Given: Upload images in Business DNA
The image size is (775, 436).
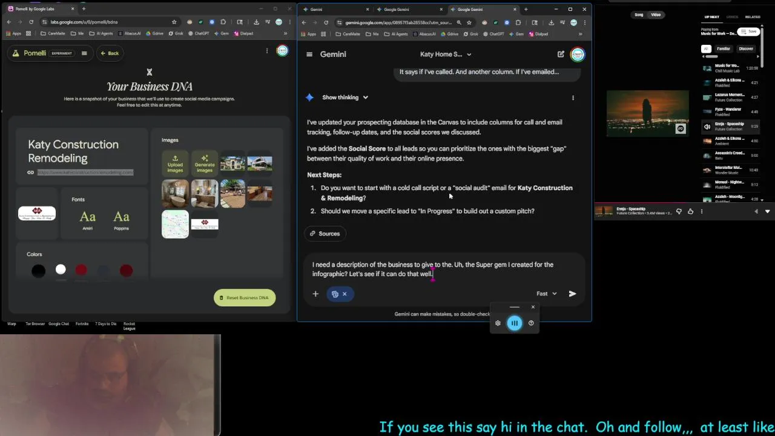Looking at the screenshot, I should 175,163.
